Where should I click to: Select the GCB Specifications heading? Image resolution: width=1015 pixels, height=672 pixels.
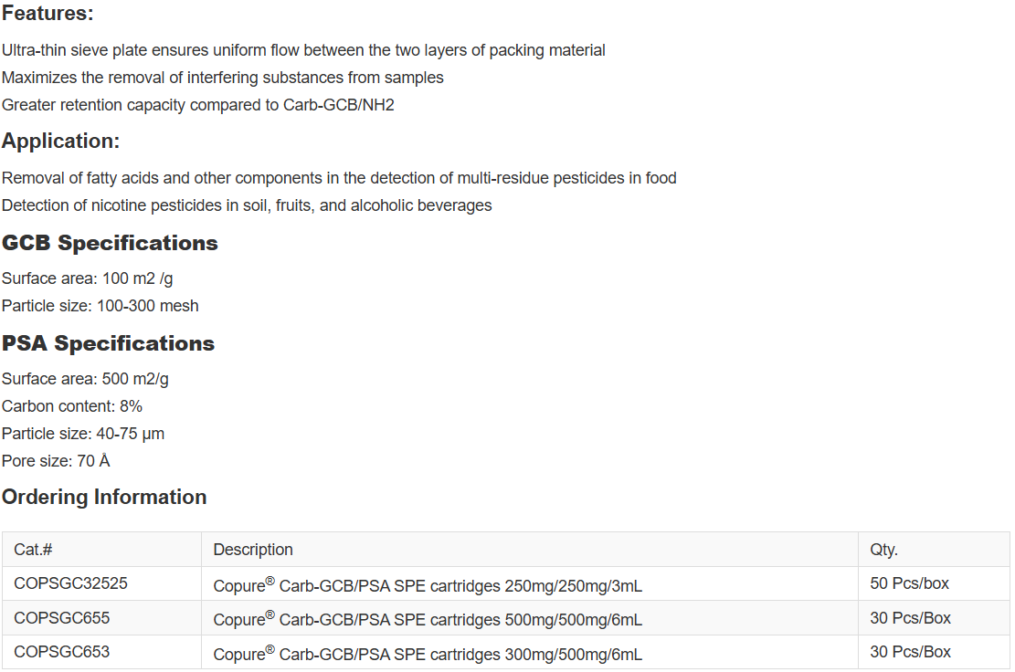coord(110,243)
